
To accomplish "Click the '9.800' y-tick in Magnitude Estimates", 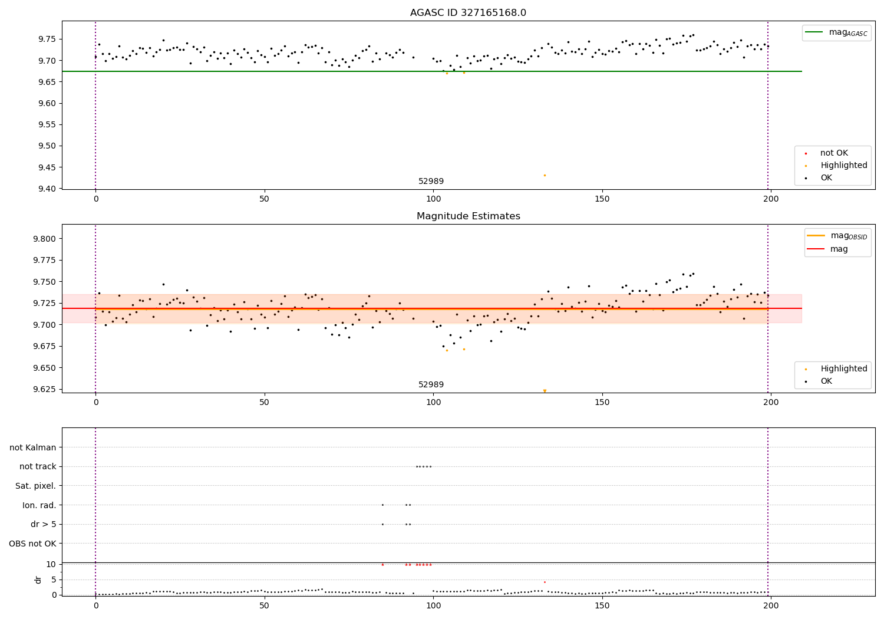I will 45,239.
